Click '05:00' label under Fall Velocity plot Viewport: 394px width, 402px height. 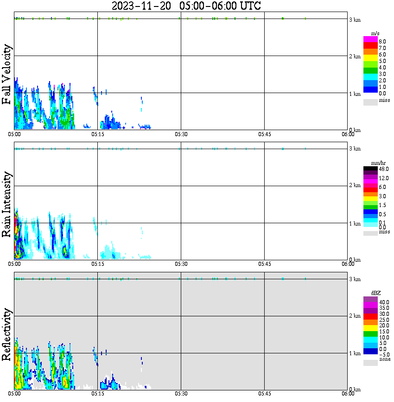[14, 134]
